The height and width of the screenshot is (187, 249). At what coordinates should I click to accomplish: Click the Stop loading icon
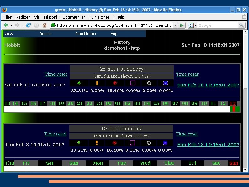coord(36,25)
